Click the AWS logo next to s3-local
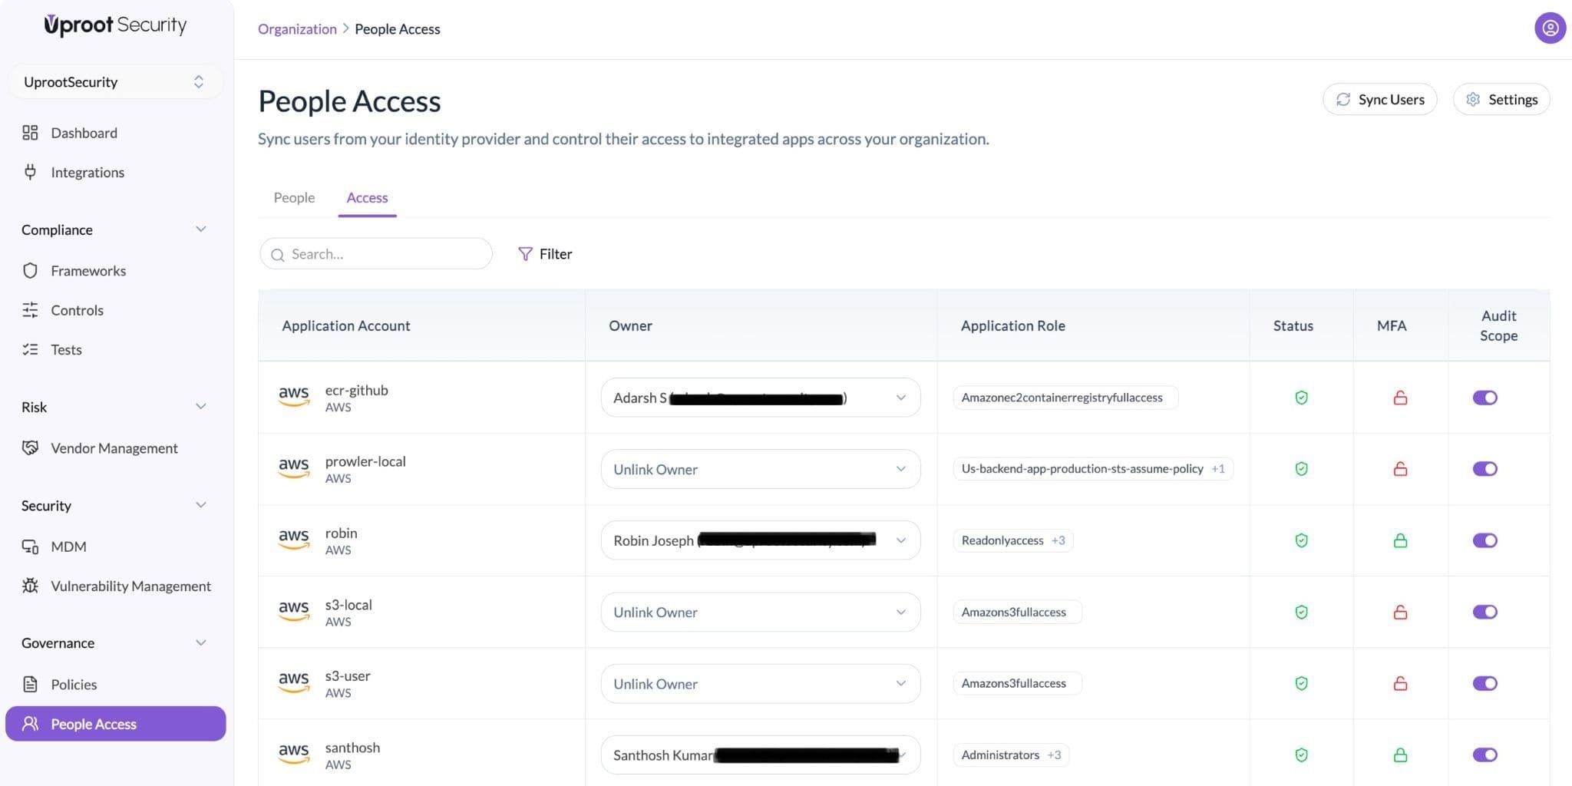 click(x=293, y=611)
